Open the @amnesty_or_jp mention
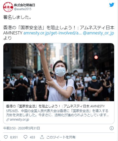The image size is (118, 141). (98, 33)
